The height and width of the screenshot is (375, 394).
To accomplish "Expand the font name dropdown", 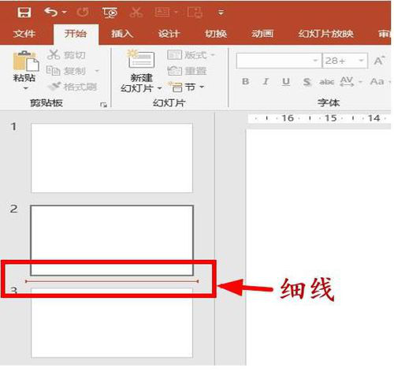I will [x=315, y=61].
